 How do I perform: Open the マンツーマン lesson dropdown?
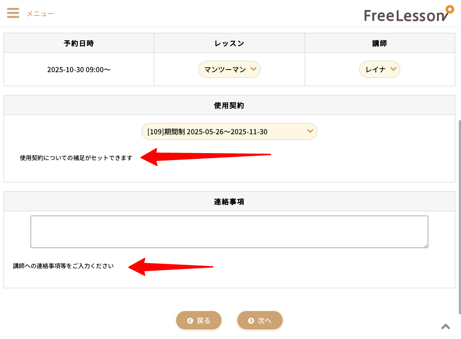point(229,69)
